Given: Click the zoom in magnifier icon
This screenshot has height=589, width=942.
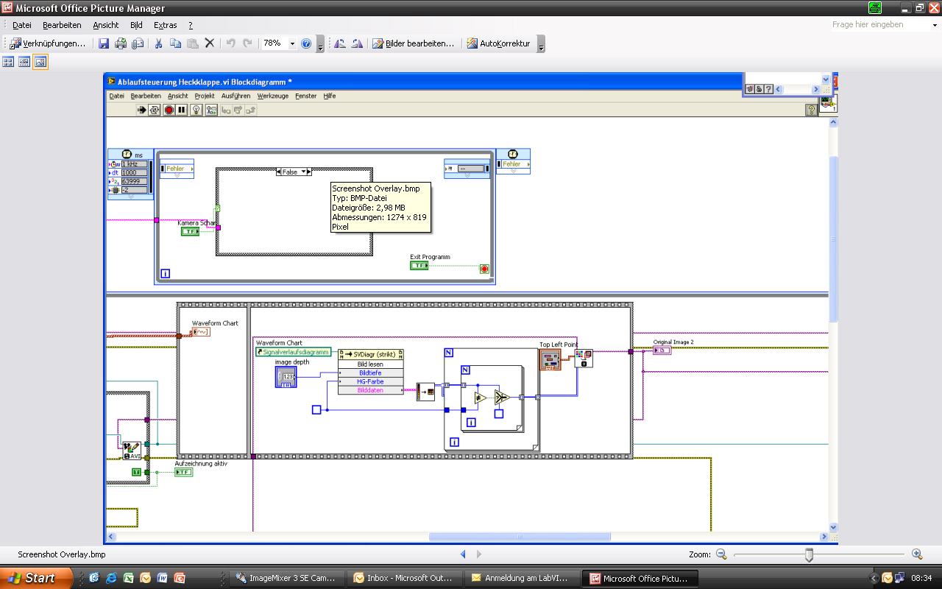Looking at the screenshot, I should click(x=917, y=554).
